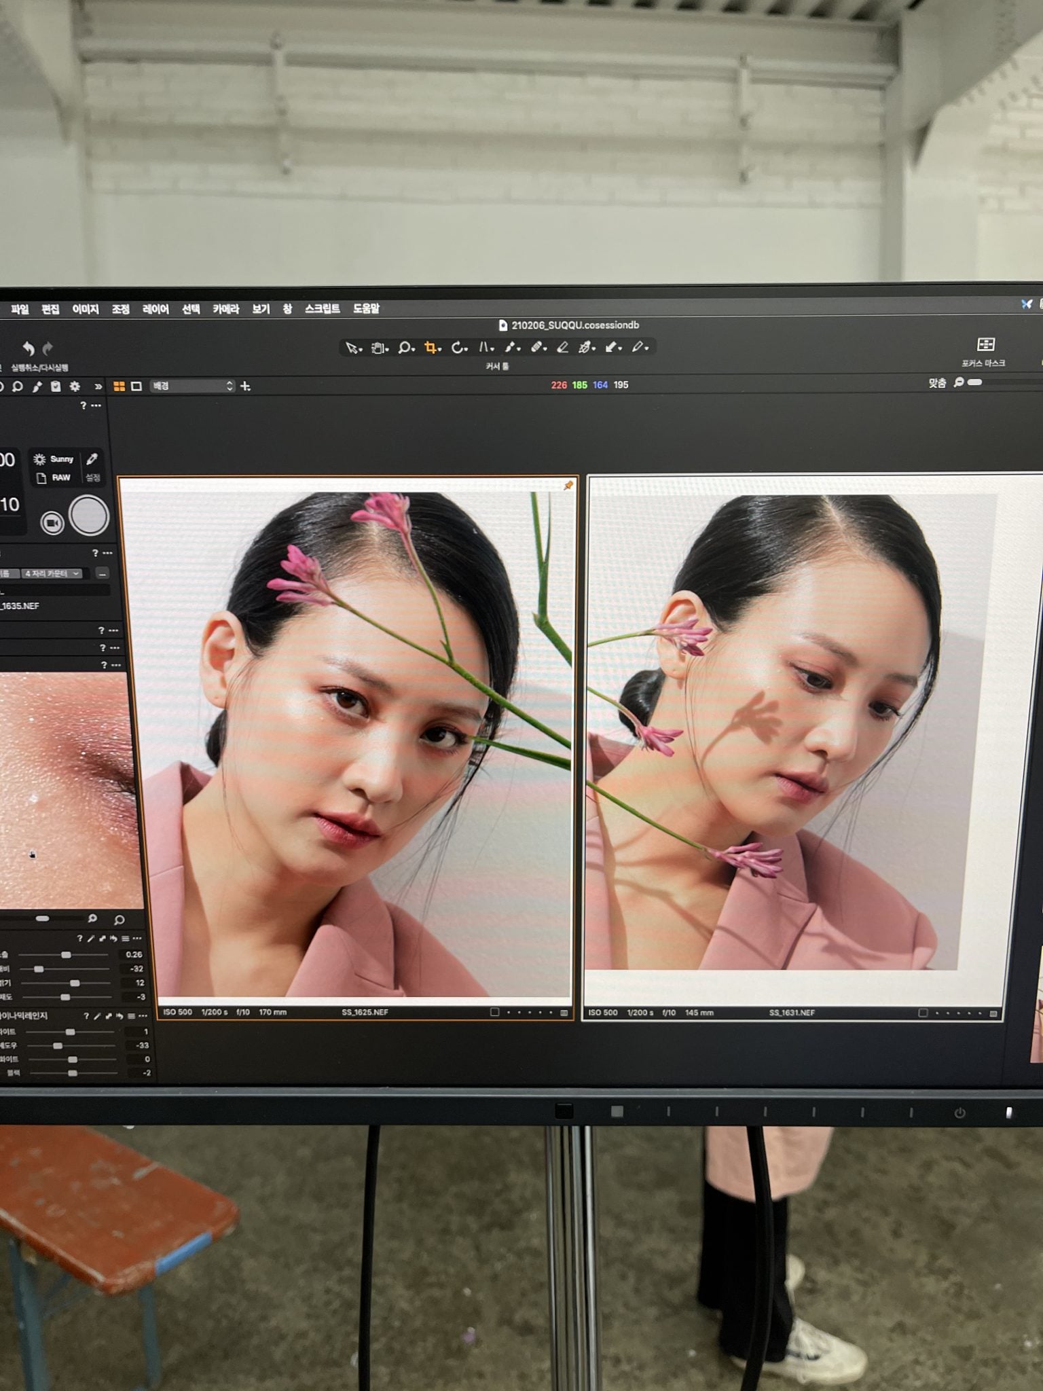Open the 배경 layer dropdown

(193, 386)
